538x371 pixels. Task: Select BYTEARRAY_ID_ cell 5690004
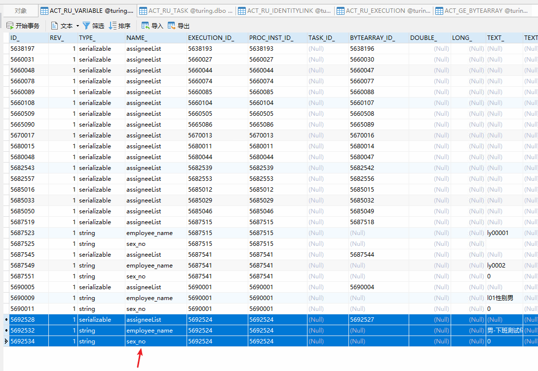379,287
